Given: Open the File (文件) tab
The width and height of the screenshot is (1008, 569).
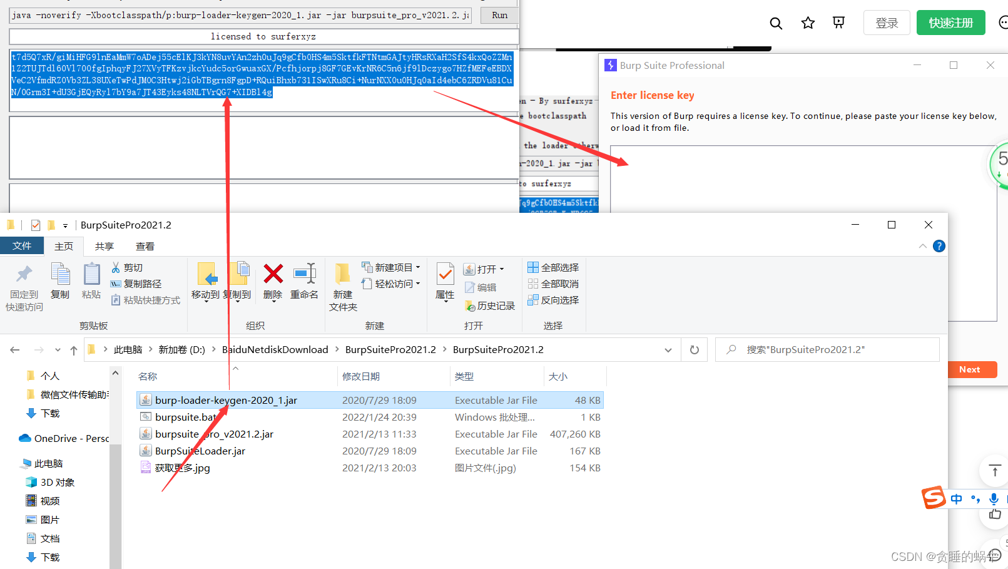Looking at the screenshot, I should click(x=22, y=246).
